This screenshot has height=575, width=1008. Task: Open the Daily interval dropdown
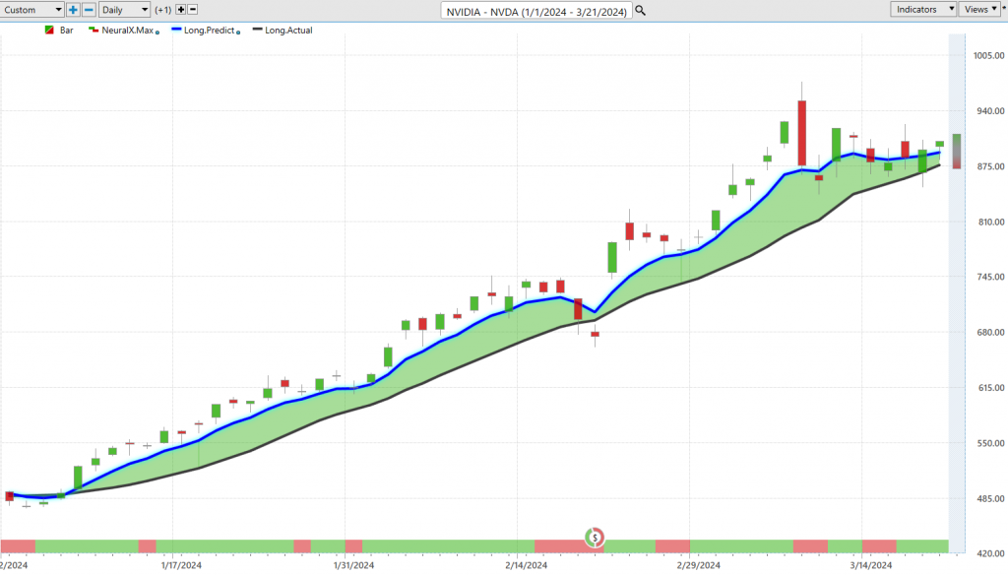tap(124, 9)
